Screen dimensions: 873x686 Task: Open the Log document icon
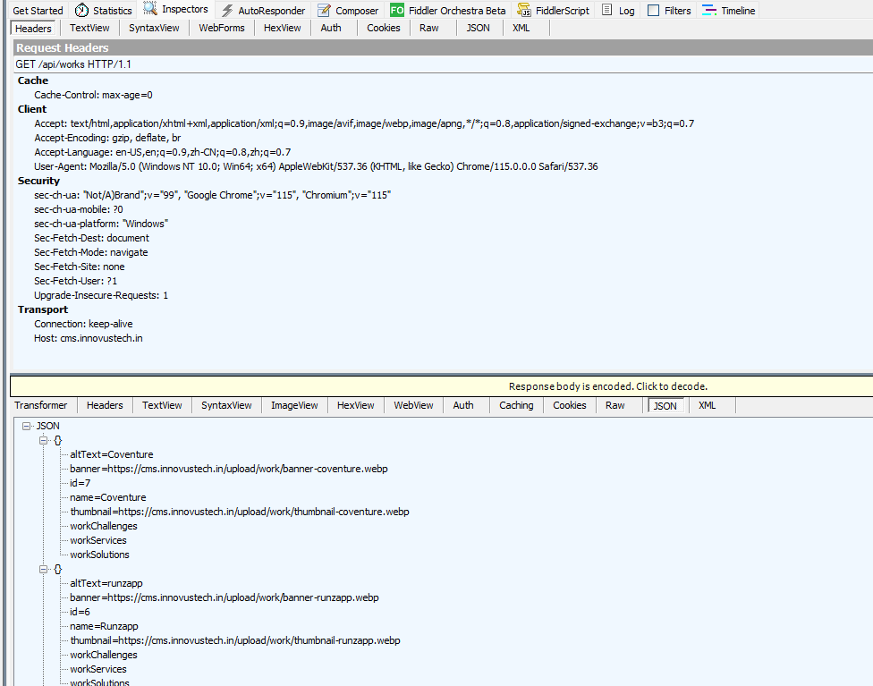point(606,10)
